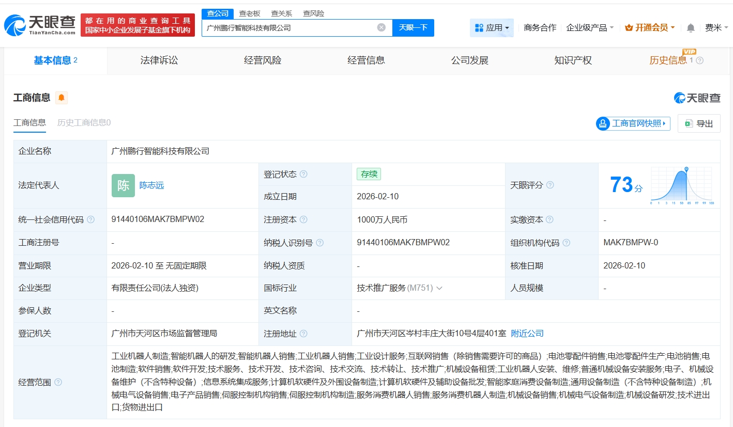Clear the search box with X icon
Screen dimensions: 733x427
click(x=381, y=27)
